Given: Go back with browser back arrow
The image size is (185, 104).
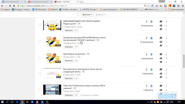Looking at the screenshot, I should coord(2,6).
